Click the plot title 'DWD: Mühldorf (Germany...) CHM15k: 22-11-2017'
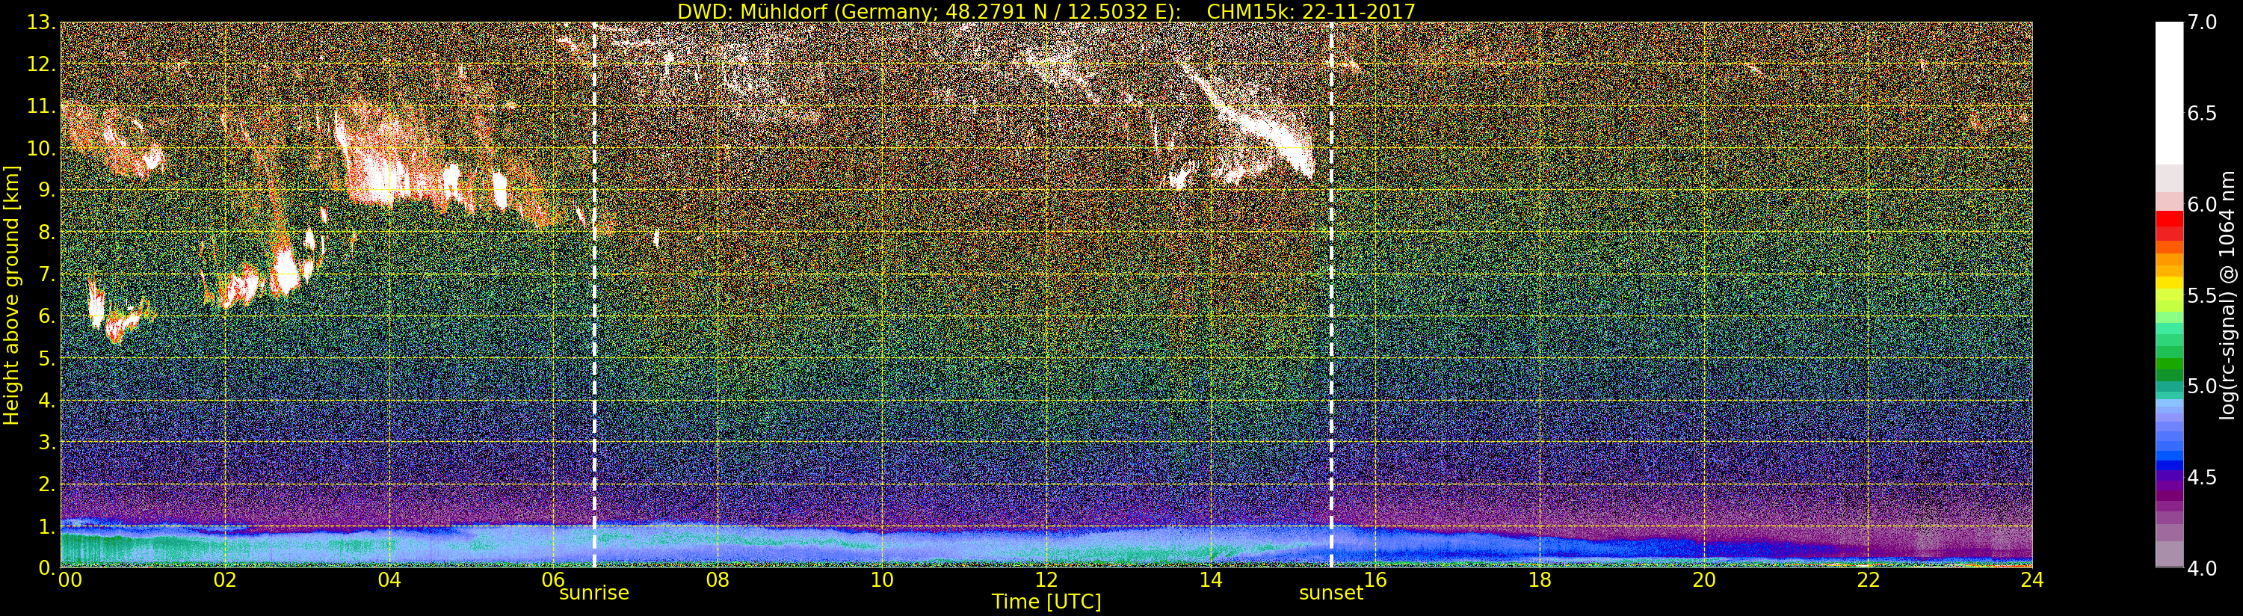This screenshot has width=2243, height=616. point(1046,11)
